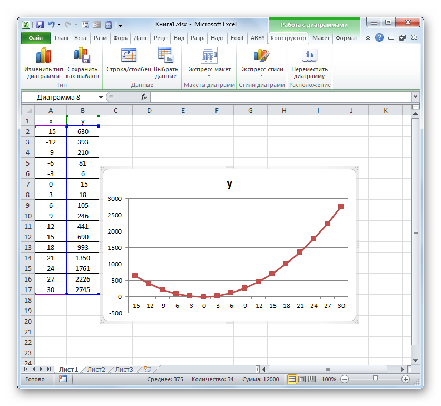Toggle ribbon minimize arrow next to Help

tap(366, 38)
